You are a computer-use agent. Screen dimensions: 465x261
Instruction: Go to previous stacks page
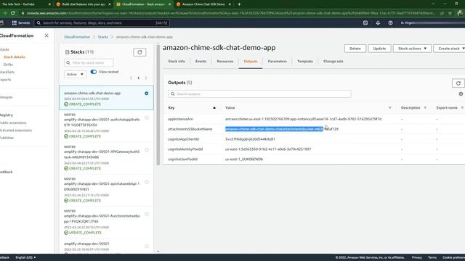point(131,78)
